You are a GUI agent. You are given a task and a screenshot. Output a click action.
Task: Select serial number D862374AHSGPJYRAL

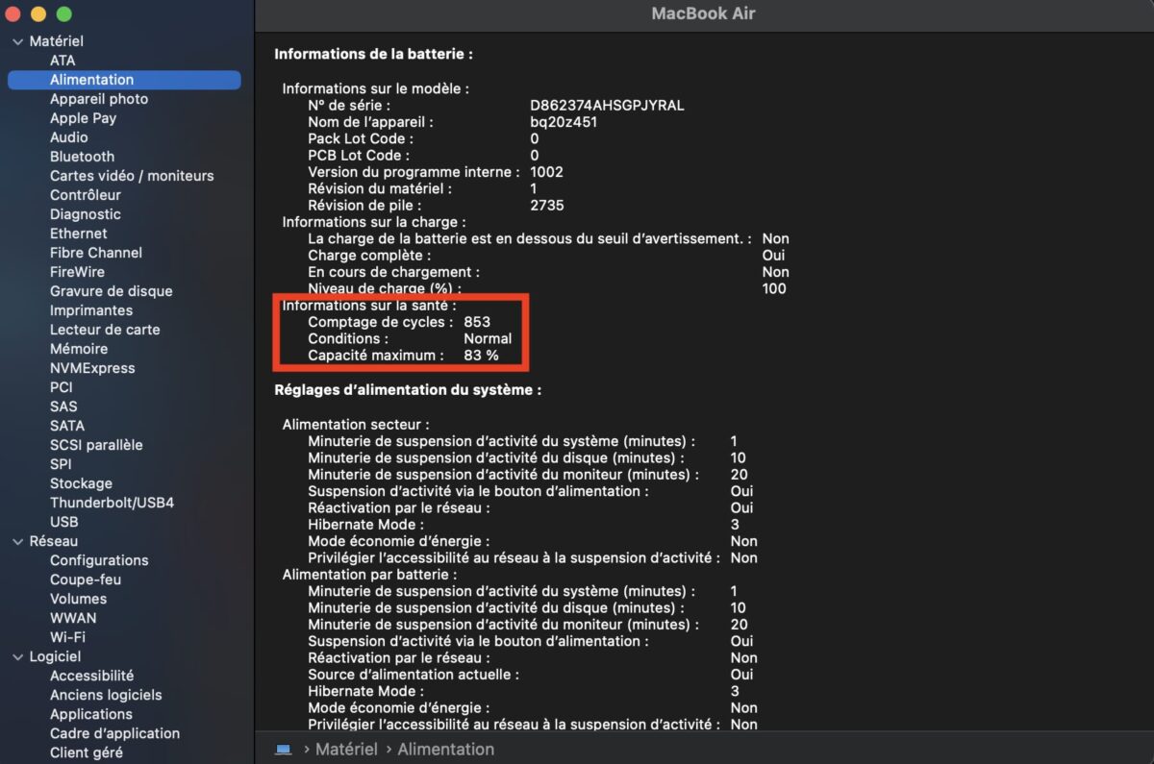point(607,105)
